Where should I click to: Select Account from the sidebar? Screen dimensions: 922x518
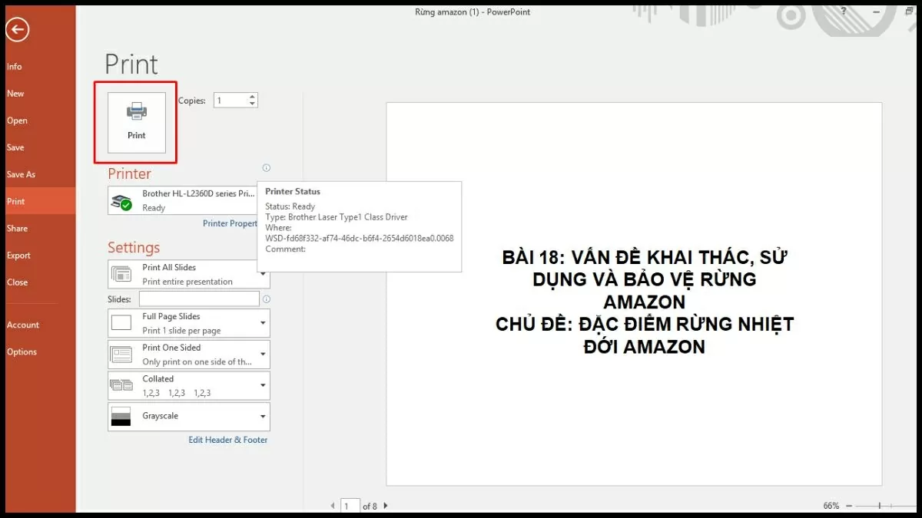coord(23,325)
